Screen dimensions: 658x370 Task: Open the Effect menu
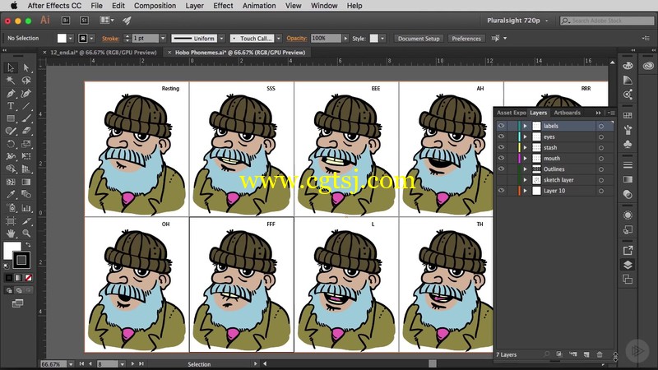click(x=223, y=6)
